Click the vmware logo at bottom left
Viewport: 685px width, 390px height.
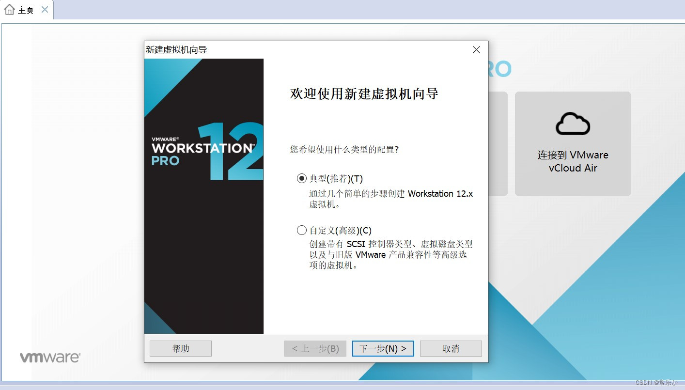50,358
